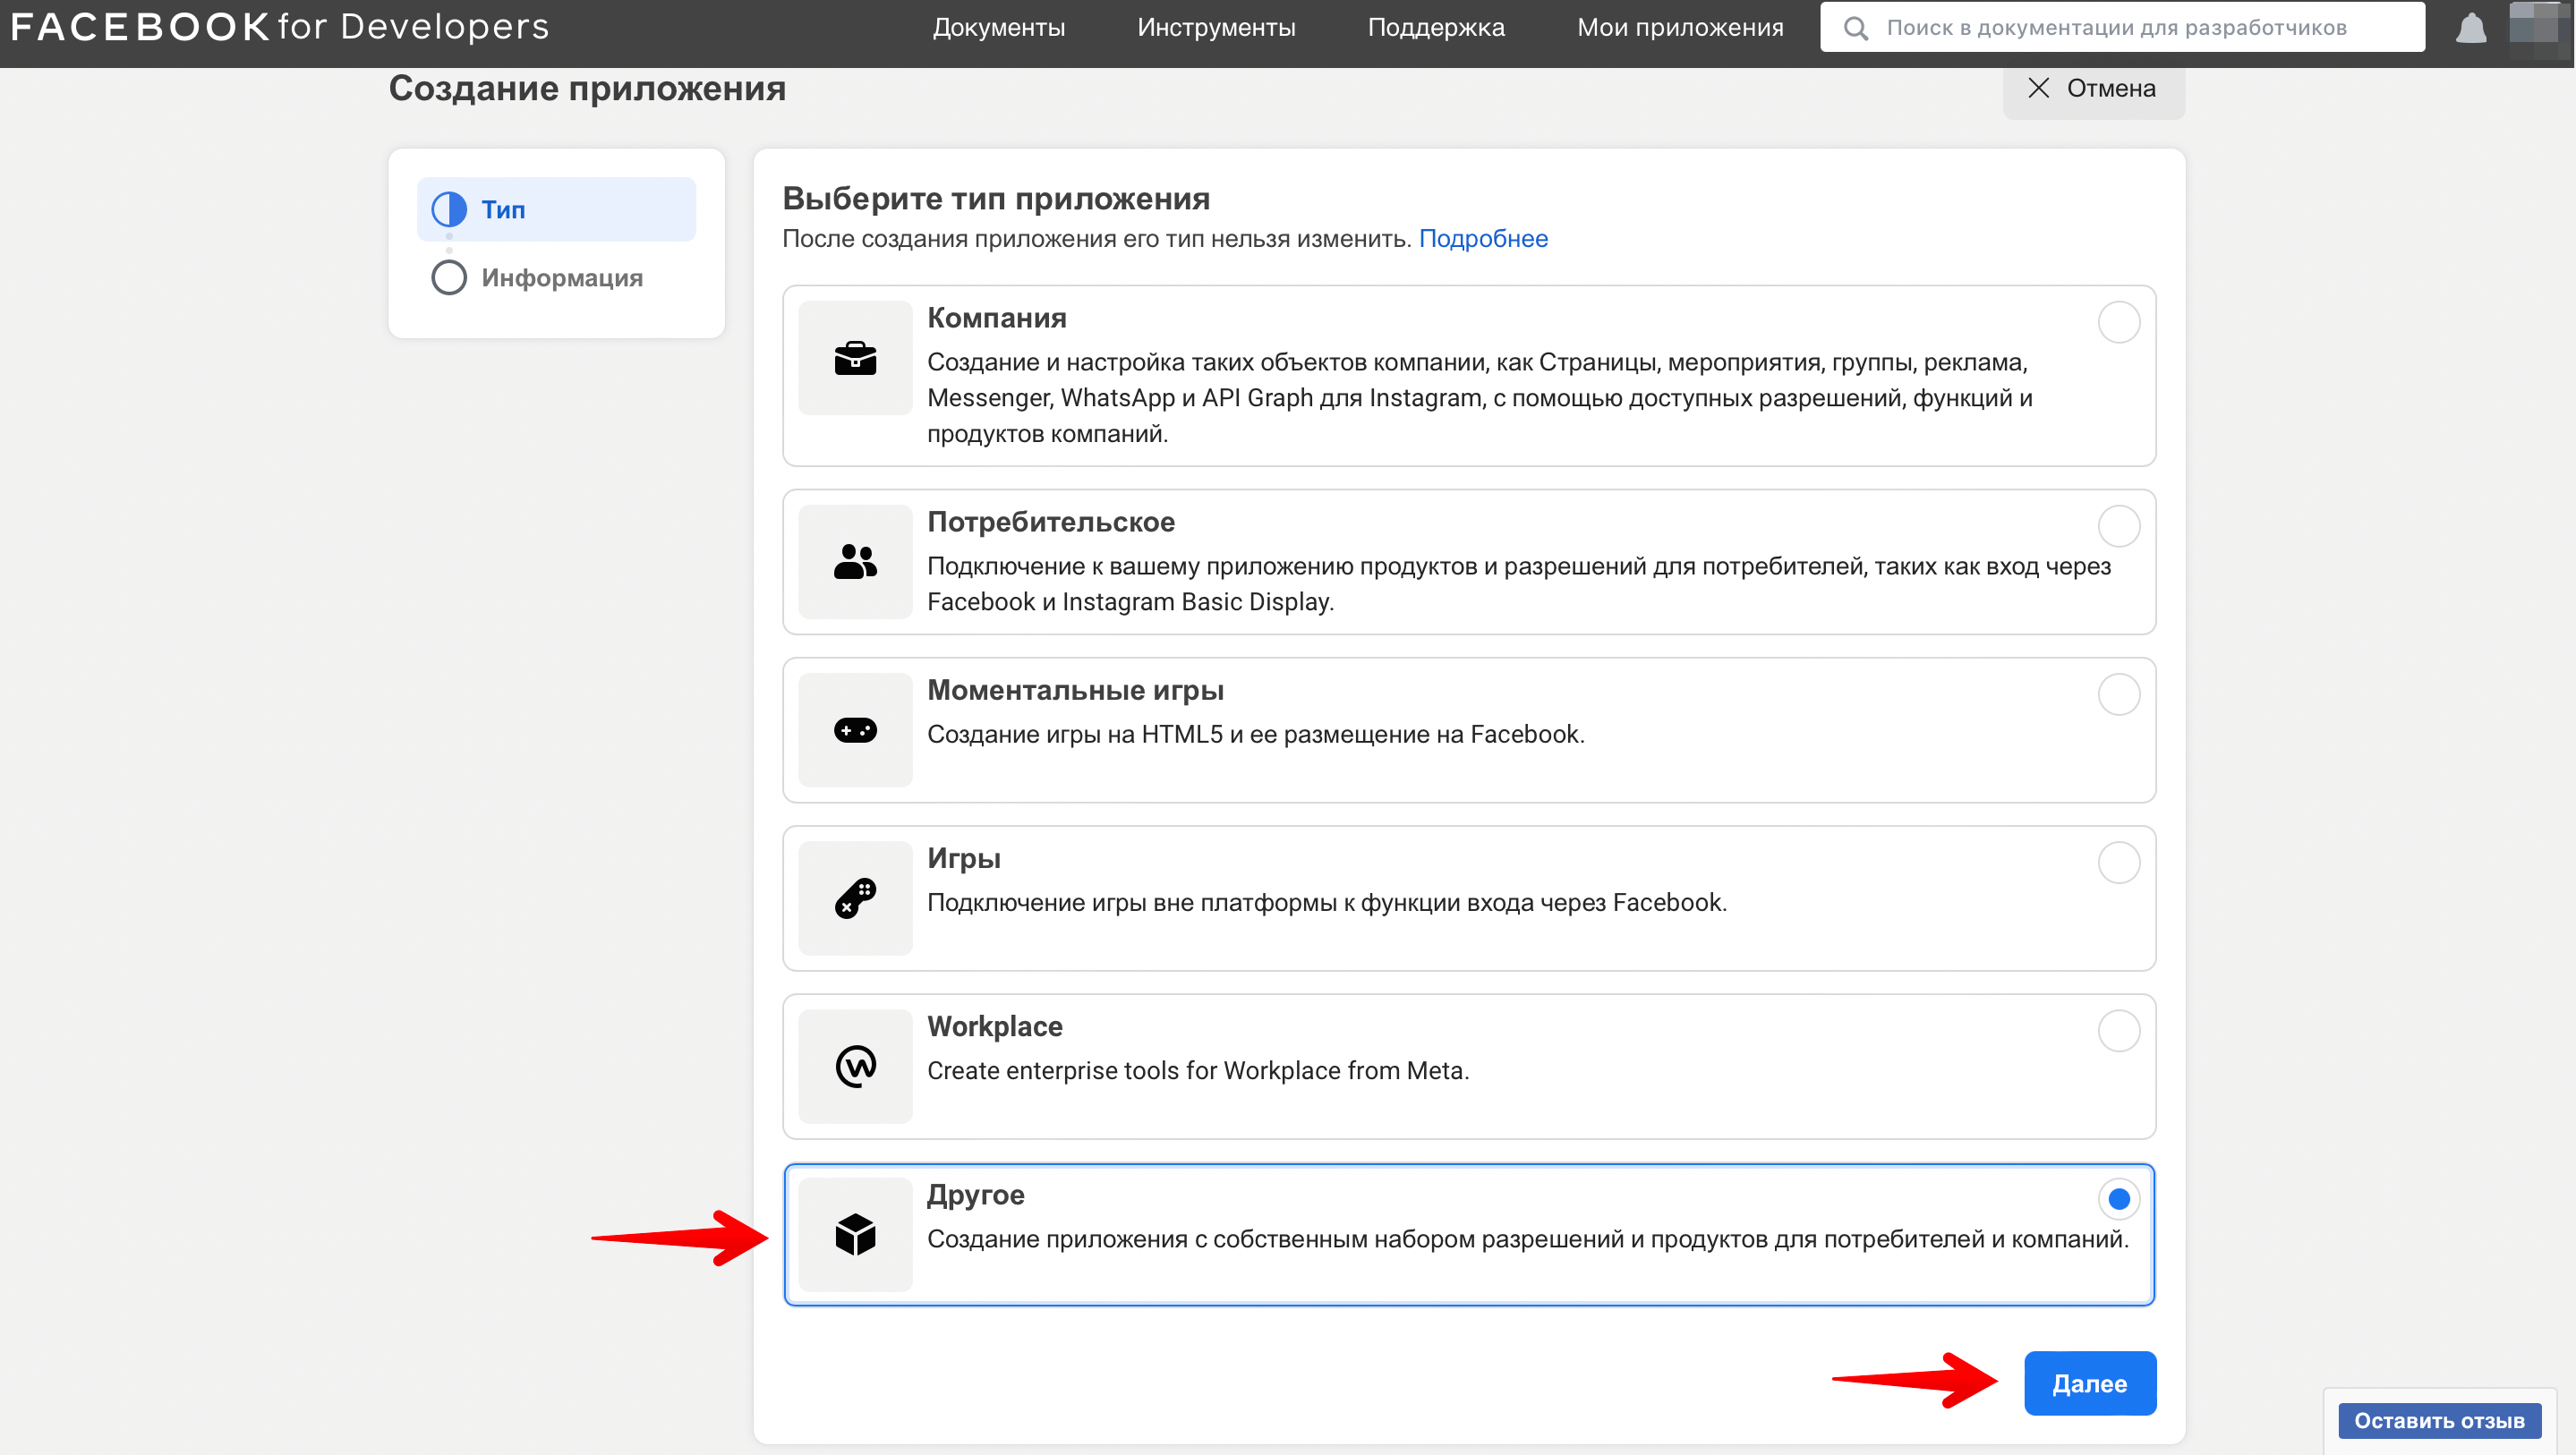Focus the developer documentation search field
This screenshot has width=2576, height=1455.
[2122, 27]
